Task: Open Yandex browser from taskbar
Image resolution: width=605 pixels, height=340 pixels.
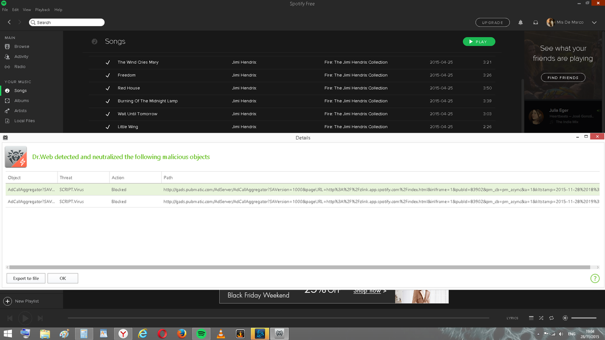Action: point(124,333)
